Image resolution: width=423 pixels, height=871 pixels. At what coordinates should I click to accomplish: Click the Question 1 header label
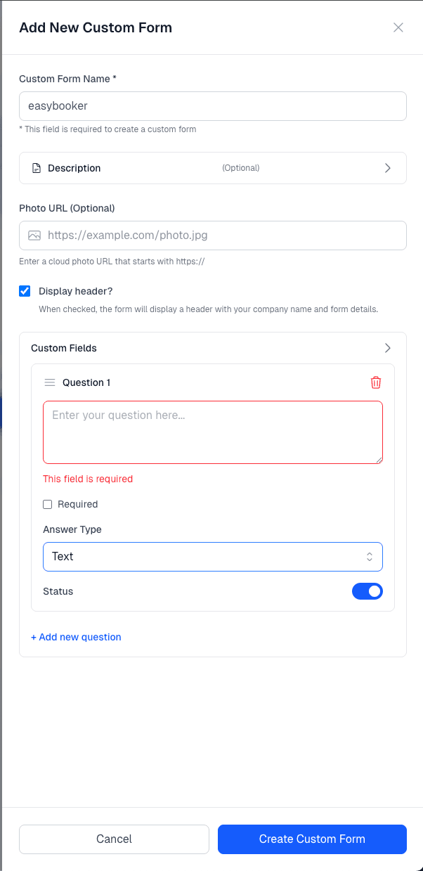(87, 382)
